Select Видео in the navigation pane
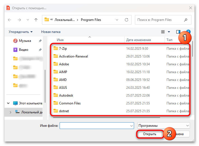 pos(24,50)
